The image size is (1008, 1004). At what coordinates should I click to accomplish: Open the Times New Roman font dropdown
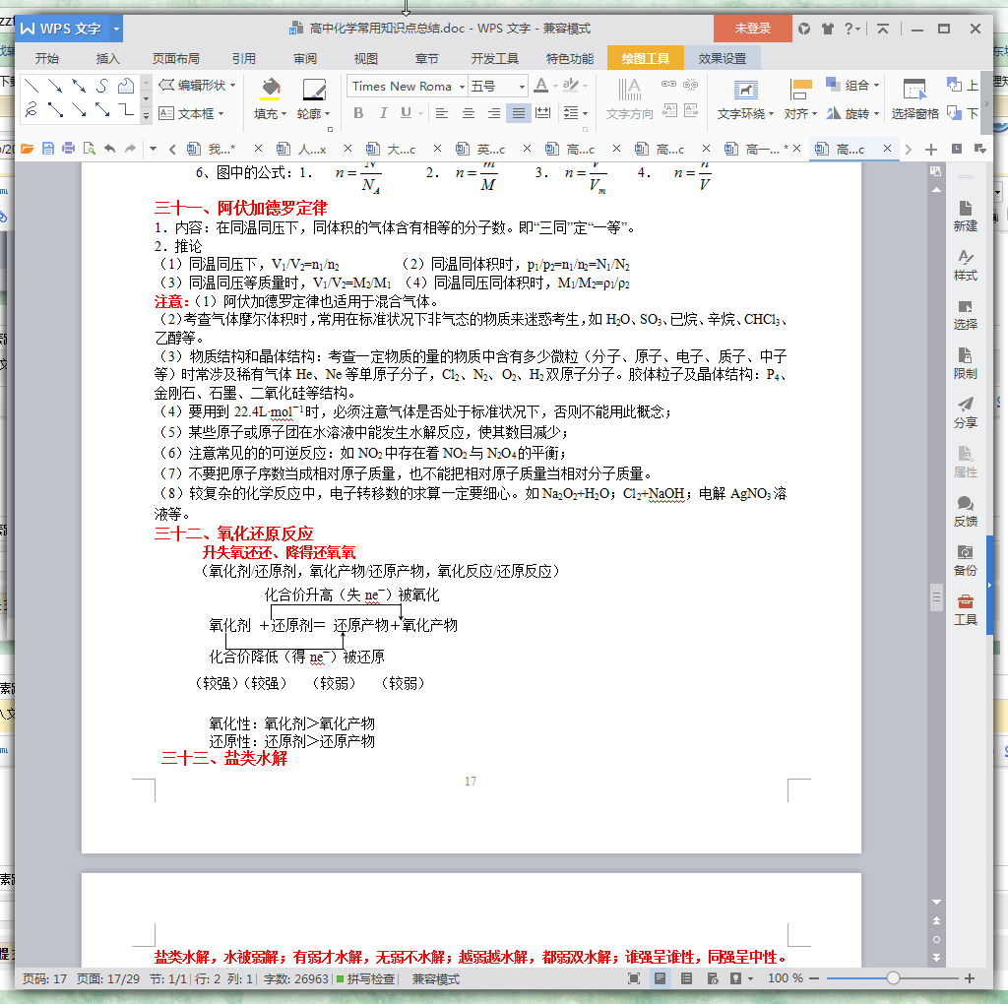462,87
